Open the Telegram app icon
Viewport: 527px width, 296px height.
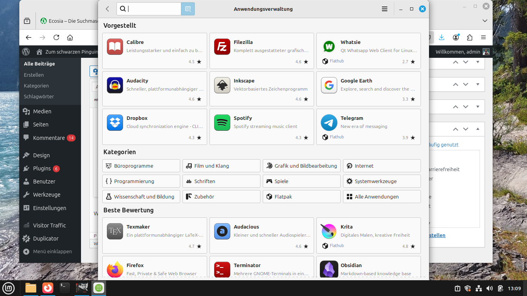329,123
